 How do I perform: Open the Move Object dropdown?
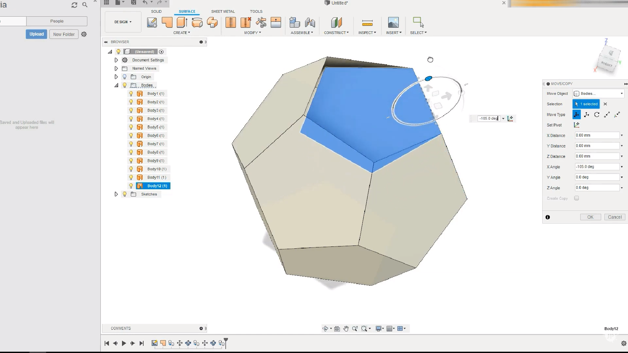(x=599, y=93)
